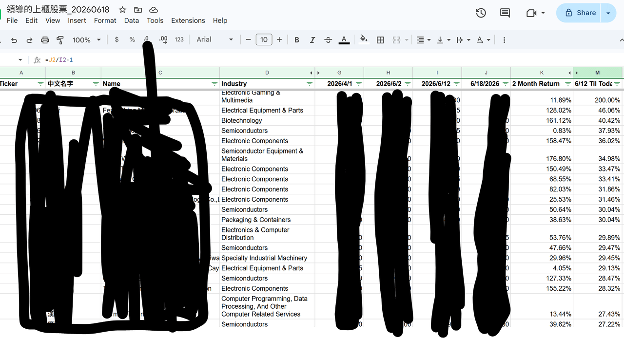Open comments panel
Image resolution: width=624 pixels, height=338 pixels.
pos(505,13)
